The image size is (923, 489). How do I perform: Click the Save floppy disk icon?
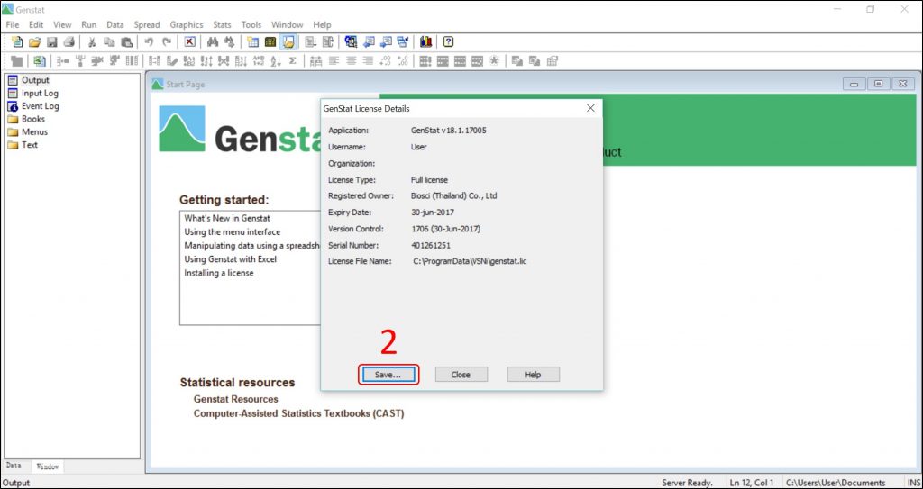[x=51, y=41]
